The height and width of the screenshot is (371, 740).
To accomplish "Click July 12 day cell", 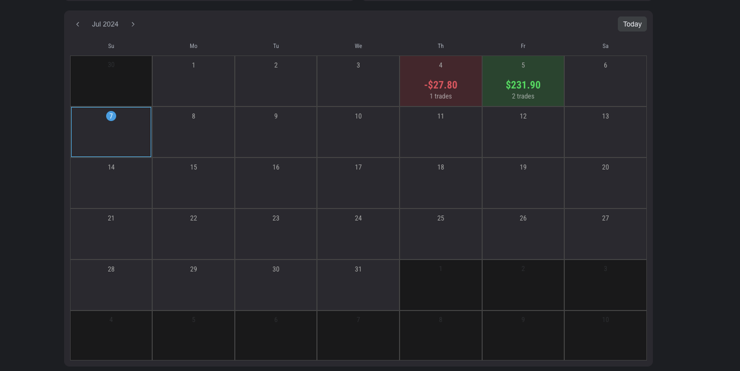I will [x=523, y=132].
